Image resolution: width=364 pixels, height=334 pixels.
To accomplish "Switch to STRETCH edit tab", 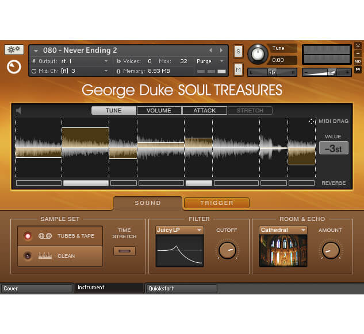I will [x=250, y=111].
